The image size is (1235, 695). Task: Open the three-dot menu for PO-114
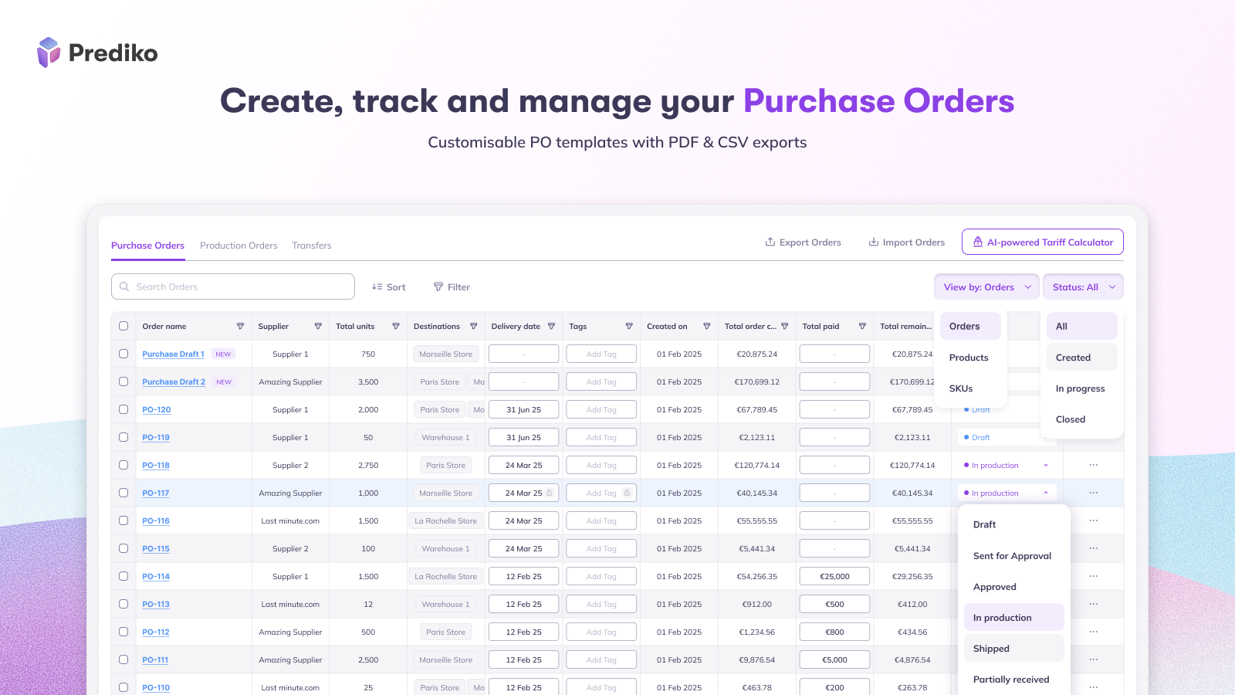click(x=1094, y=576)
